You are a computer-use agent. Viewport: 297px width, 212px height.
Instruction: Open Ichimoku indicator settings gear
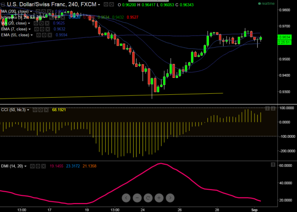tap(57, 17)
